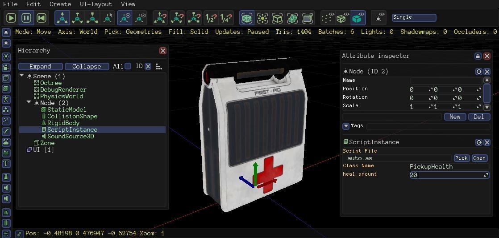Image resolution: width=499 pixels, height=238 pixels.
Task: Click the Pick script file button
Action: click(462, 158)
